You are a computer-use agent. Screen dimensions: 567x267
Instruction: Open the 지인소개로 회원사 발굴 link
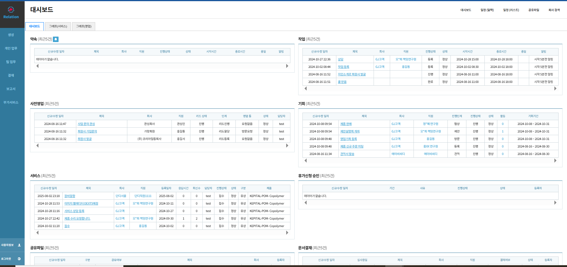[352, 74]
